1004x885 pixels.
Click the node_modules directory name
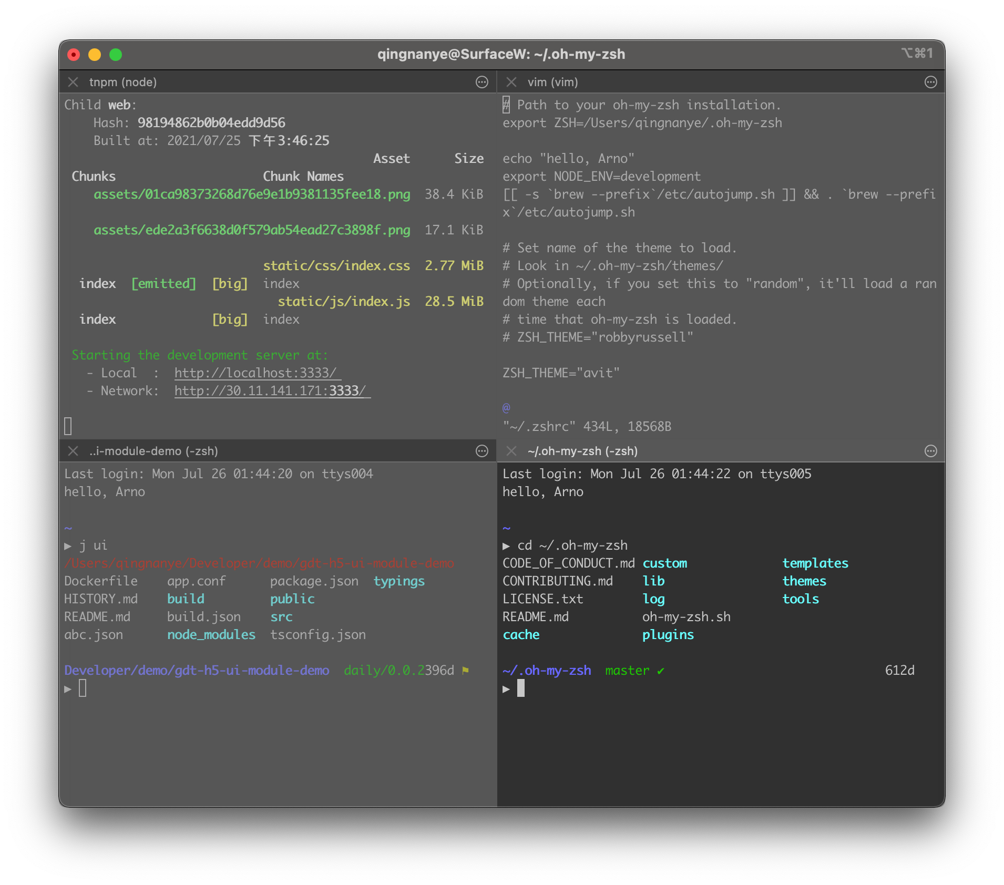[211, 635]
